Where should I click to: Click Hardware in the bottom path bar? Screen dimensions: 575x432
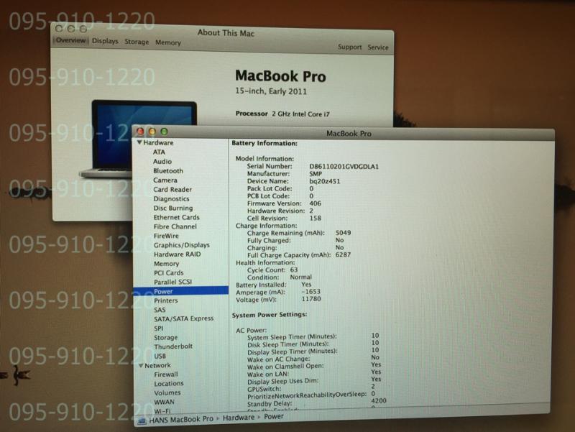(239, 418)
